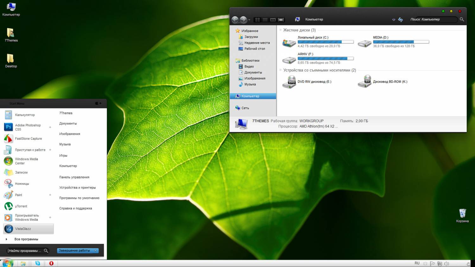Open Загрузки in the navigation pane

coord(251,37)
